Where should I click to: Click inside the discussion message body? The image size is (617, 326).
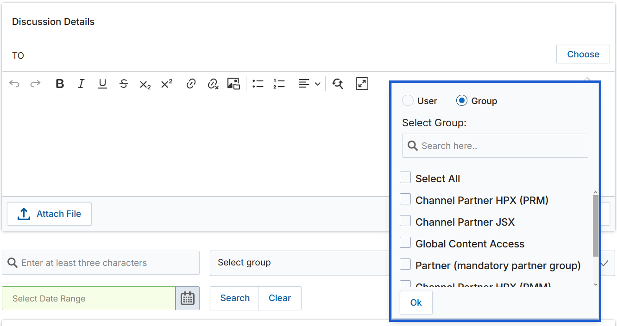(x=195, y=146)
